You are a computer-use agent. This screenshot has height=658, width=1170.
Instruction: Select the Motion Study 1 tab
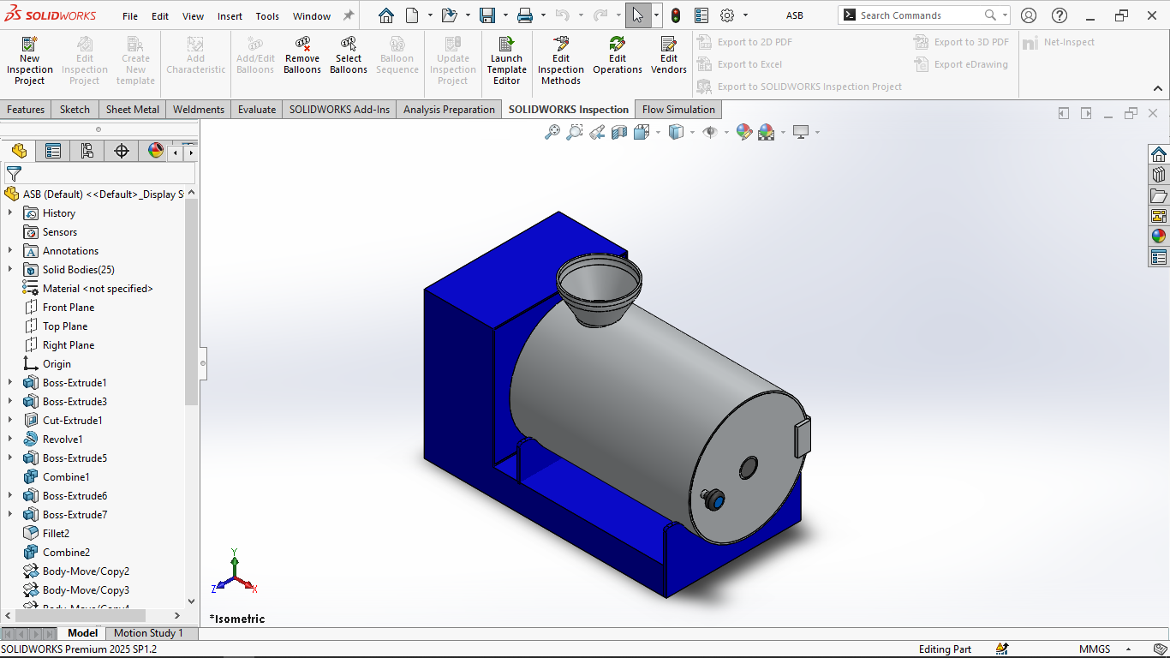[x=148, y=633]
